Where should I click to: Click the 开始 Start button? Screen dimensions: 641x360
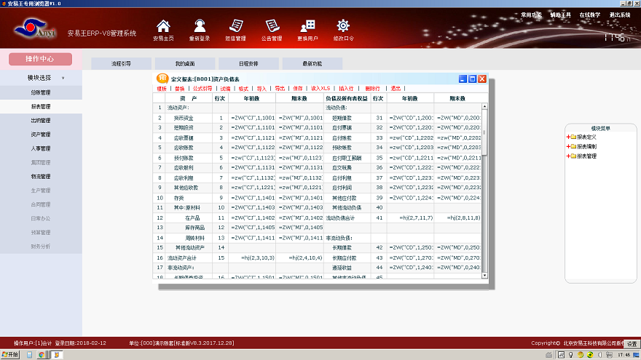point(10,355)
